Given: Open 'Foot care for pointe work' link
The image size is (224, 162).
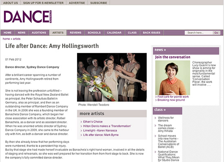Looking at the screenshot, I should (173, 97).
